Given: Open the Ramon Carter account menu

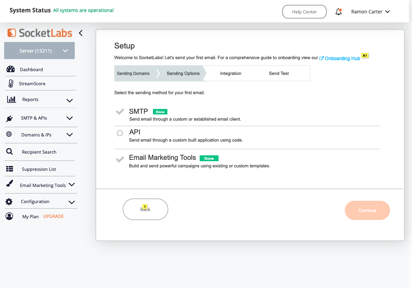Looking at the screenshot, I should [370, 12].
